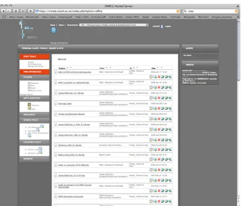This screenshot has width=241, height=206.
Task: Sort the Date column descending with the down arrow
Action: tap(162, 68)
